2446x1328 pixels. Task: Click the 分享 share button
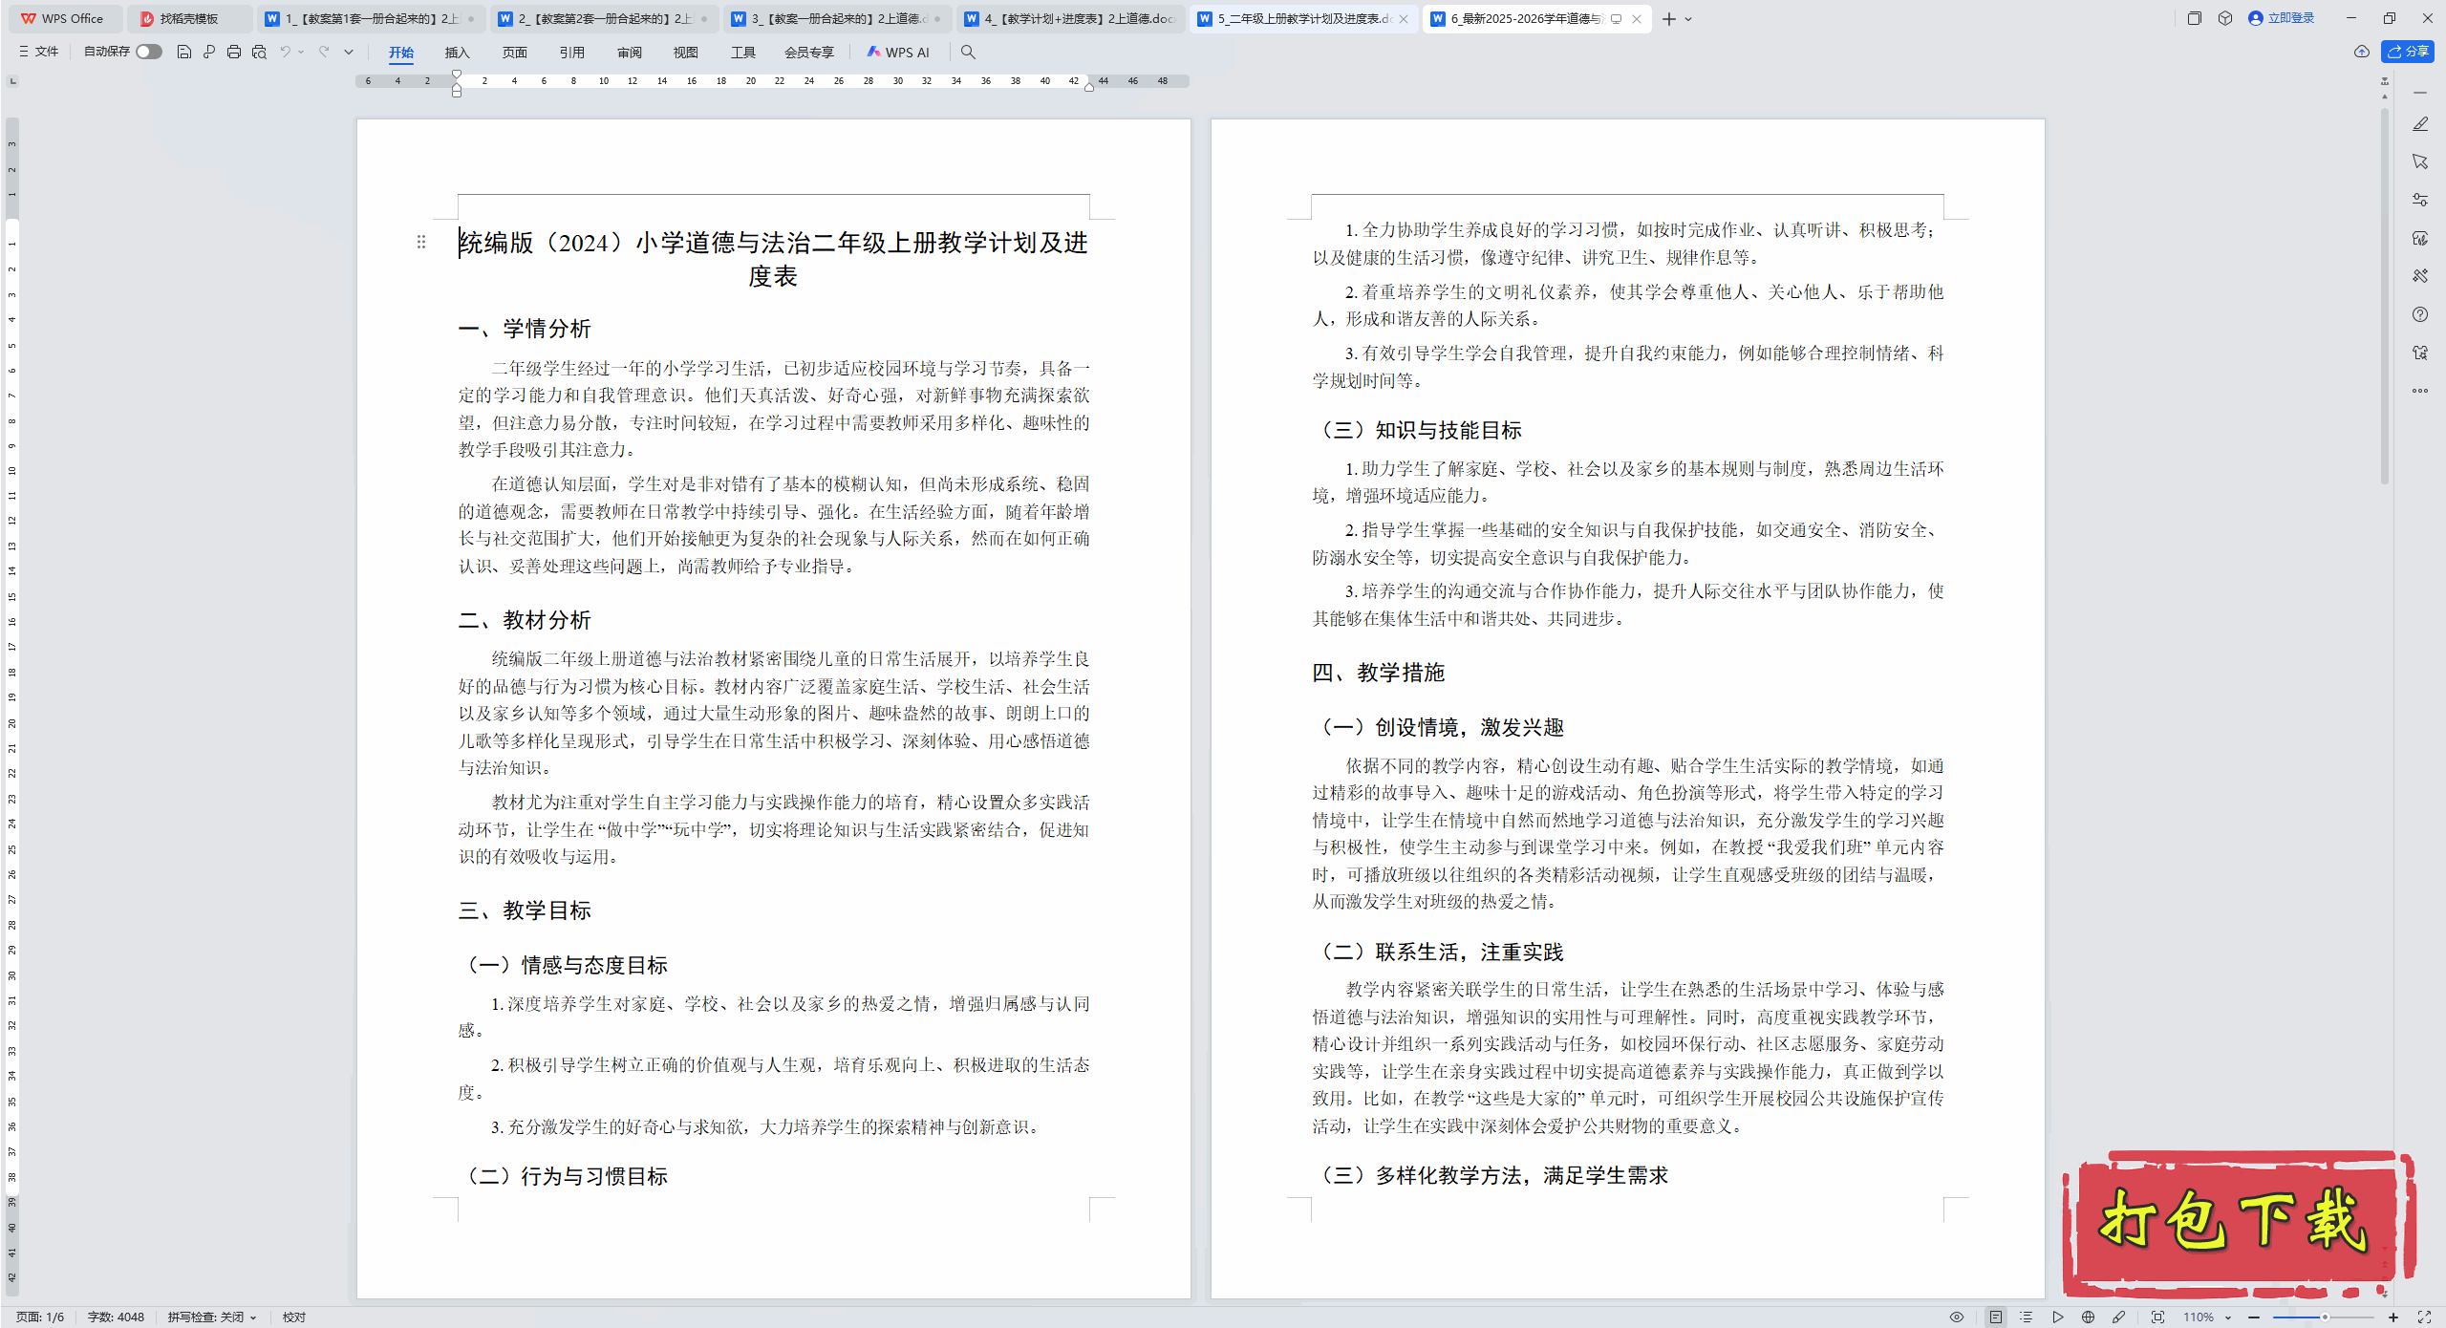[x=2408, y=52]
